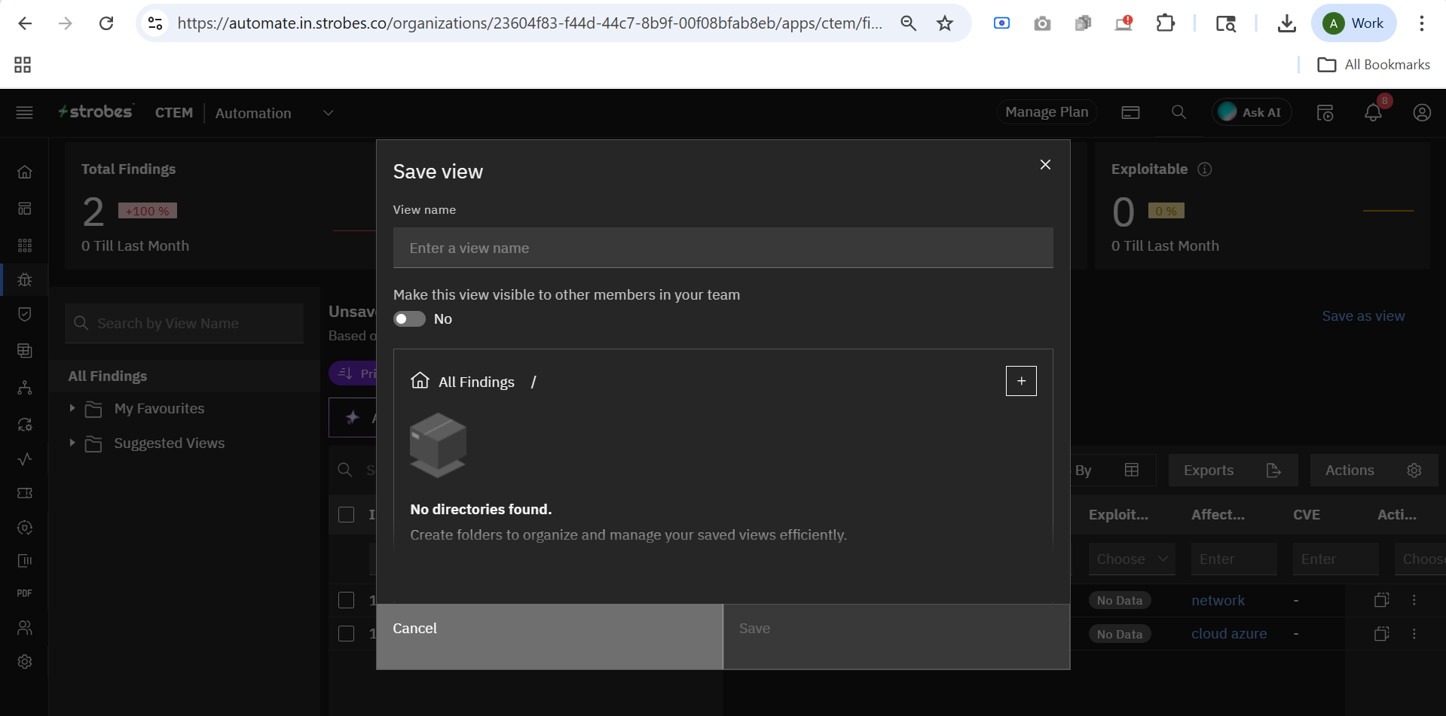Expand the My Favourites folder
This screenshot has height=716, width=1446.
pyautogui.click(x=72, y=408)
